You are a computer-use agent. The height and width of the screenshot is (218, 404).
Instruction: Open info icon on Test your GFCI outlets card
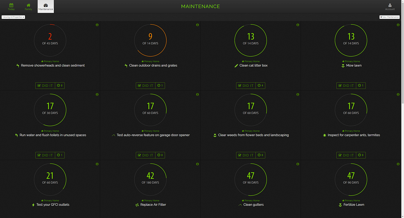click(x=97, y=164)
